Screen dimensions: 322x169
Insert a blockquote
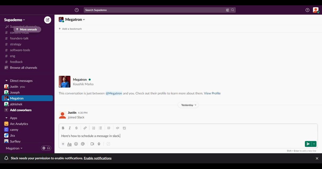click(x=109, y=128)
